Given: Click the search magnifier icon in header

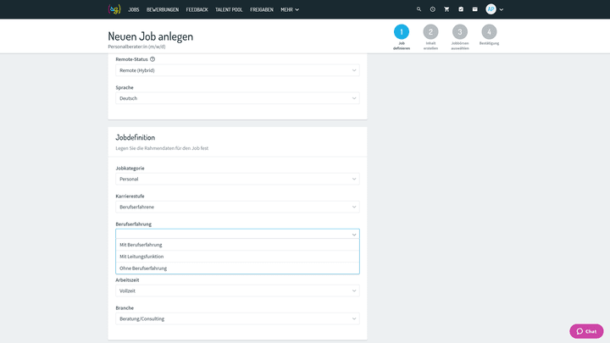Looking at the screenshot, I should pyautogui.click(x=419, y=9).
